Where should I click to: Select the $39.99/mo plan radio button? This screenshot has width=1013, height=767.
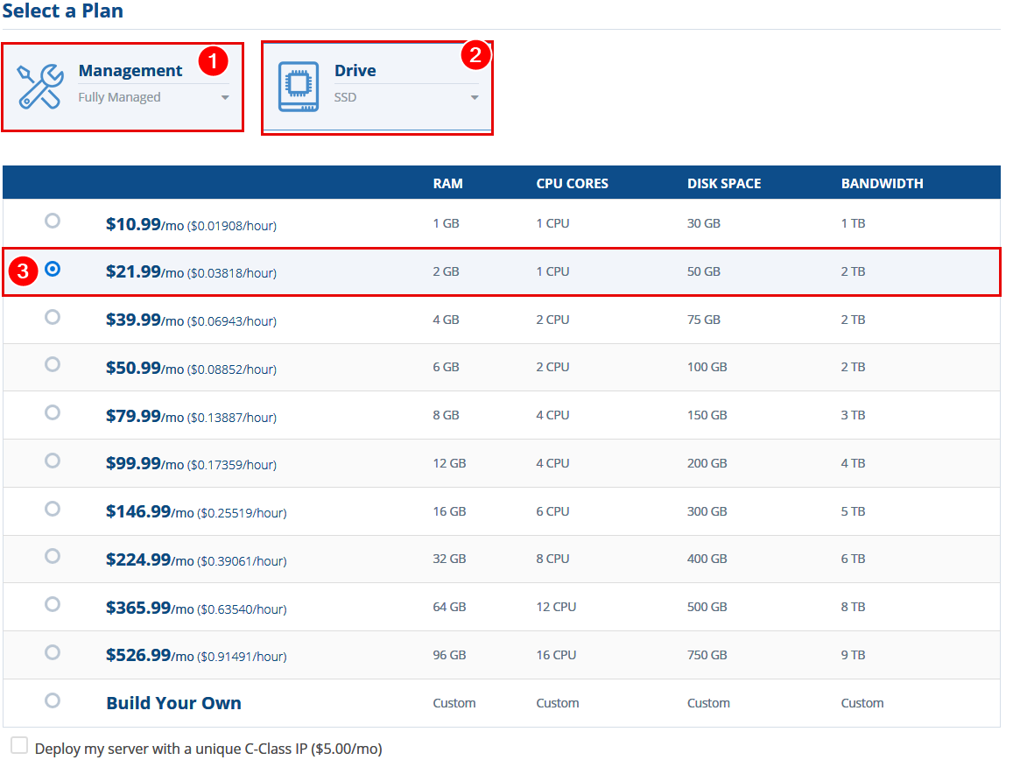coord(53,317)
